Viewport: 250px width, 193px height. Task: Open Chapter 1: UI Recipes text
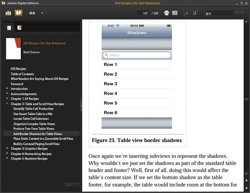coord(25,99)
